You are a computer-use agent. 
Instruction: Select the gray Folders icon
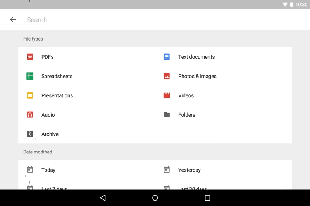pyautogui.click(x=167, y=115)
